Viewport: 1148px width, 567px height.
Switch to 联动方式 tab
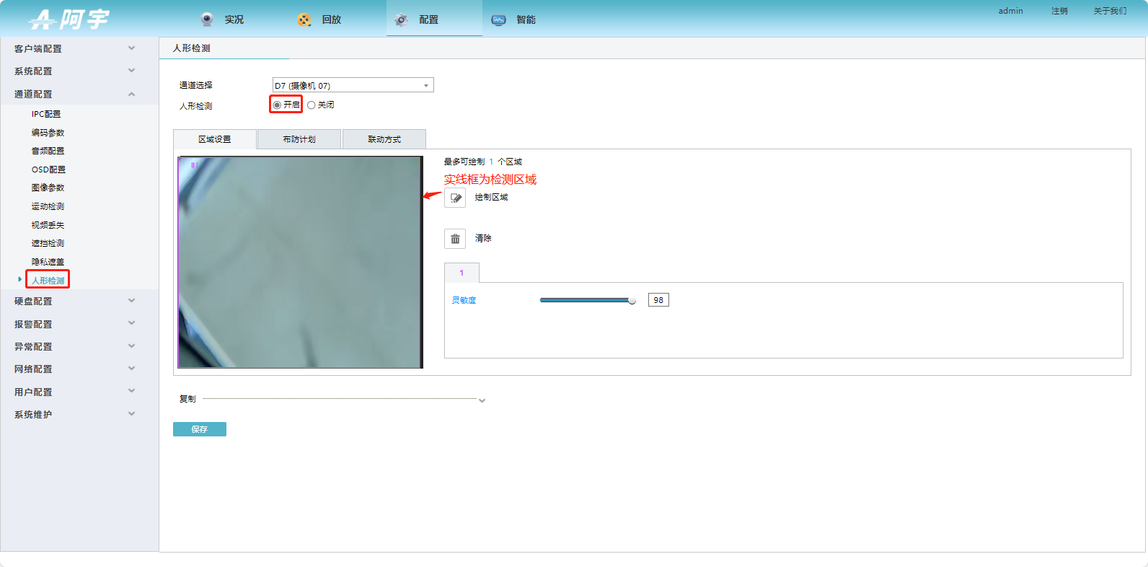point(384,139)
